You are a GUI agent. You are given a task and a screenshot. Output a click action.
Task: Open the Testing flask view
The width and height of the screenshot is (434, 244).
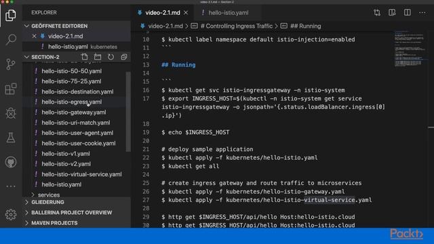click(11, 138)
